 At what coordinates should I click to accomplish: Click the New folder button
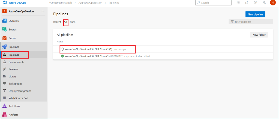click(x=259, y=35)
